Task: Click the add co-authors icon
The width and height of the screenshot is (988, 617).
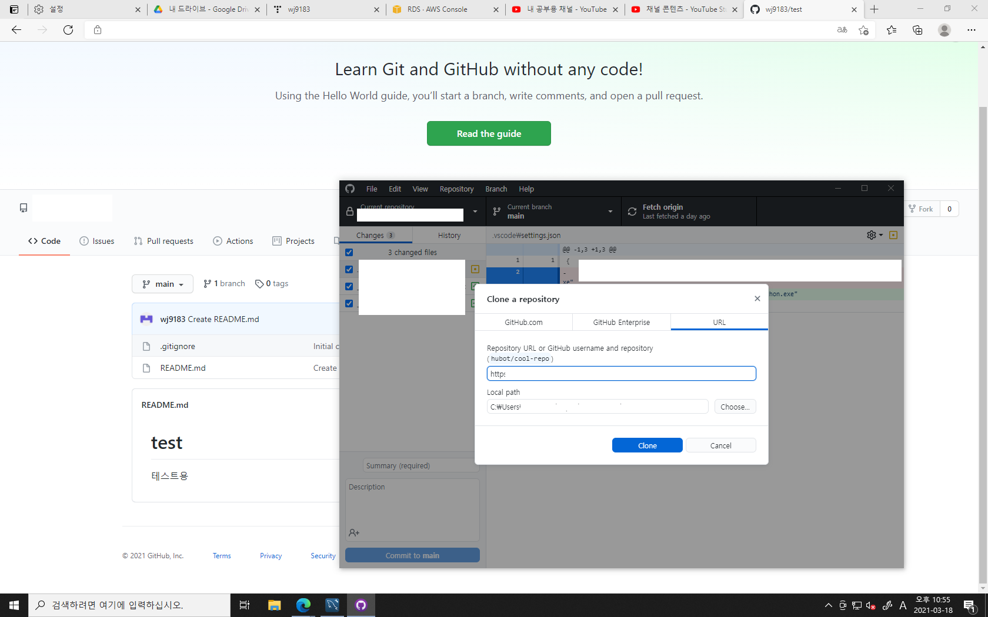Action: (x=354, y=532)
